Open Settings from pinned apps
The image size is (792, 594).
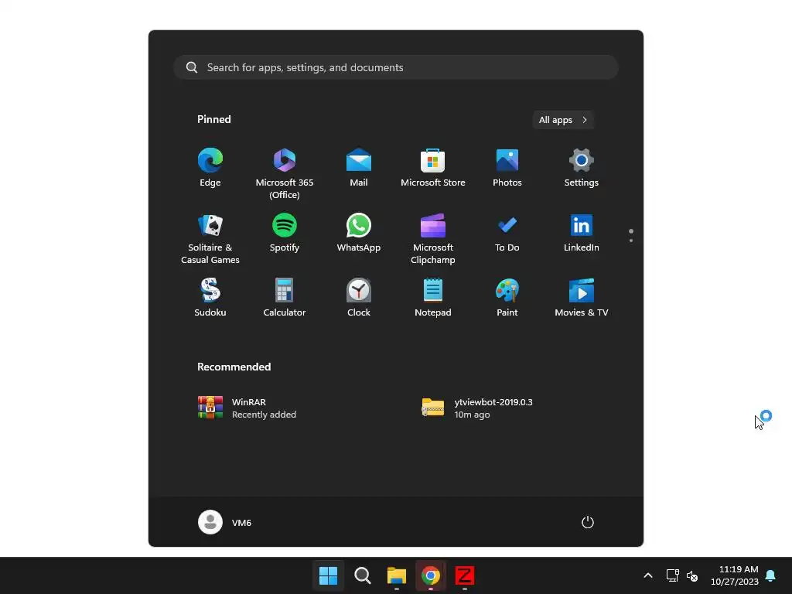[x=582, y=168]
